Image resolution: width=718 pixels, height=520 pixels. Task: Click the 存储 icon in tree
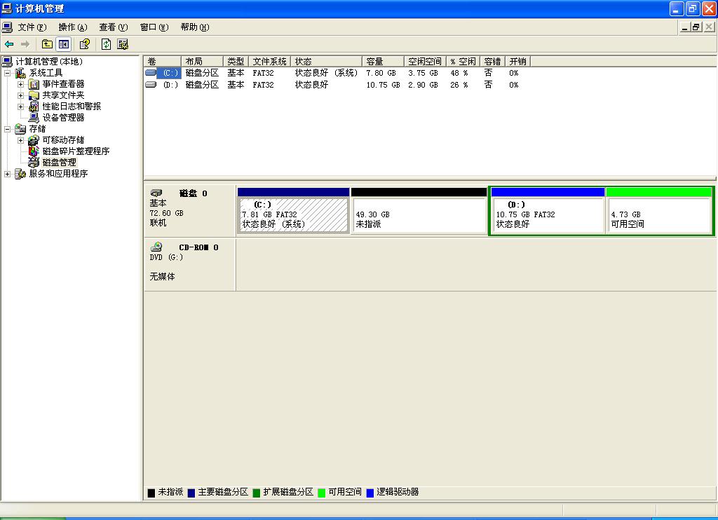pos(20,129)
